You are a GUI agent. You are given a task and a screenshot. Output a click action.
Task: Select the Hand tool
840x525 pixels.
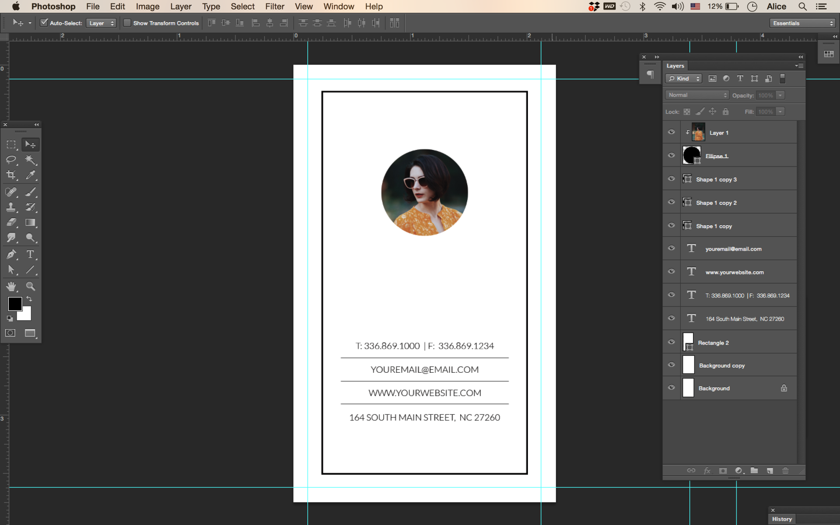(11, 286)
